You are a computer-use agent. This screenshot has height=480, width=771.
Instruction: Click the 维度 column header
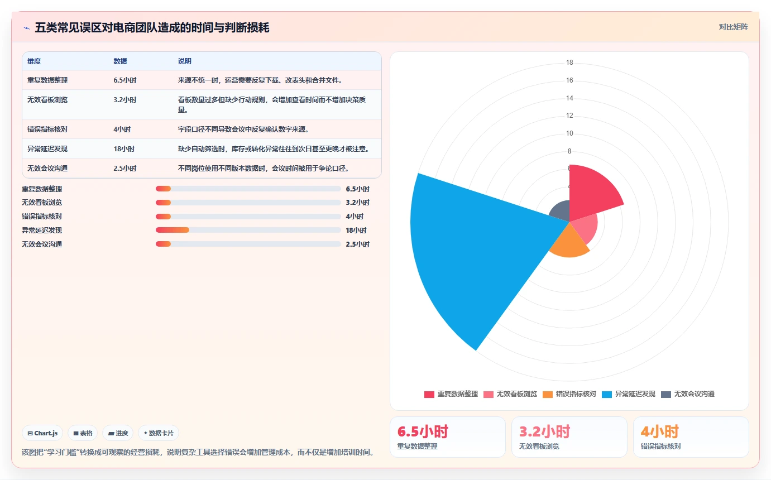(34, 61)
